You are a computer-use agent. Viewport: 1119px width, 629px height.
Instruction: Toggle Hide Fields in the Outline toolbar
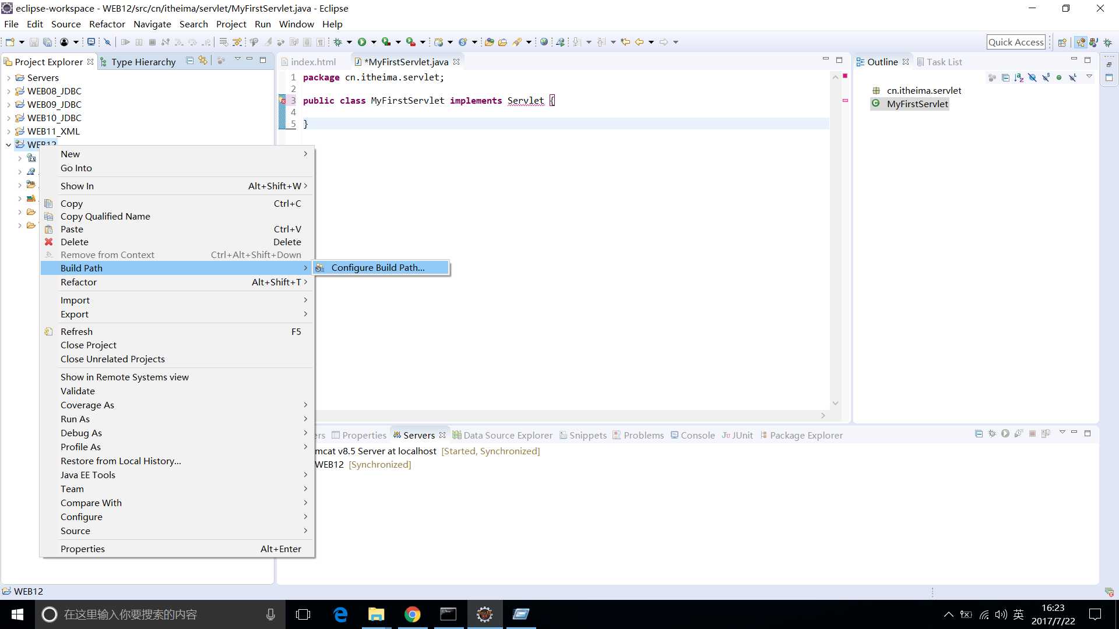[1032, 77]
